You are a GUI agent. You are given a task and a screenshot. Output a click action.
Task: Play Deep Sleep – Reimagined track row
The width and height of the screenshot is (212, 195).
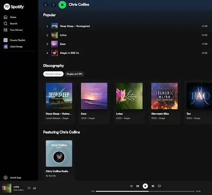[126, 26]
